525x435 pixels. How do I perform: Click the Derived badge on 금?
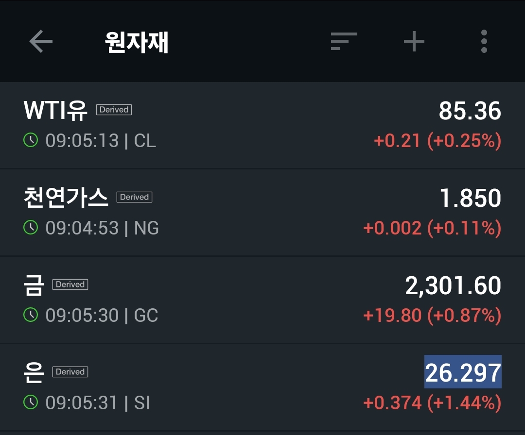click(70, 284)
